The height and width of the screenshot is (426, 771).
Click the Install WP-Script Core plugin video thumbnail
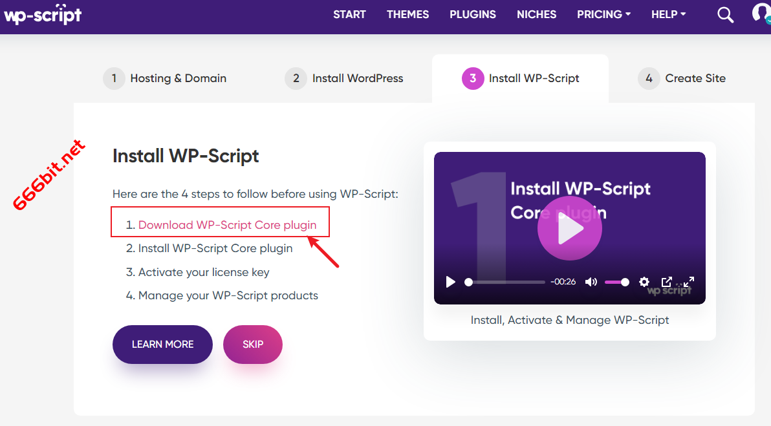point(569,228)
